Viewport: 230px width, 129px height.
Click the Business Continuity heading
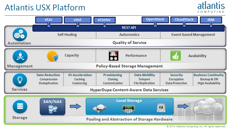point(209,75)
